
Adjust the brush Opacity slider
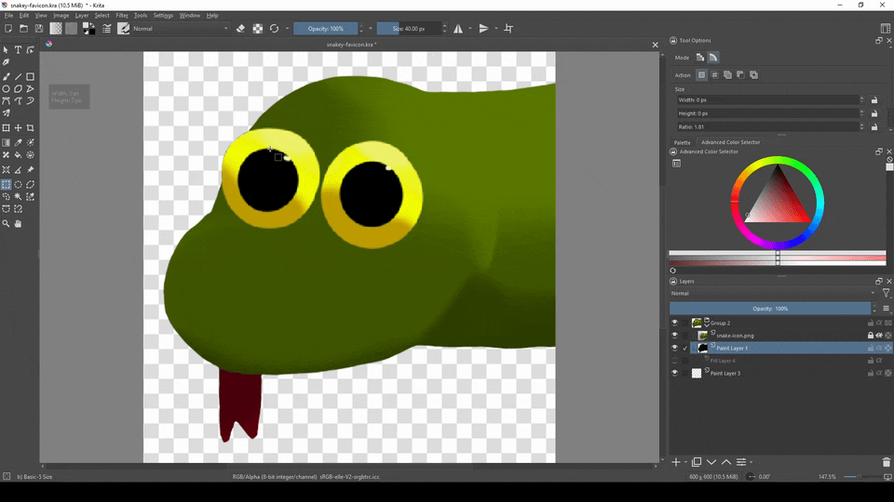tap(324, 29)
